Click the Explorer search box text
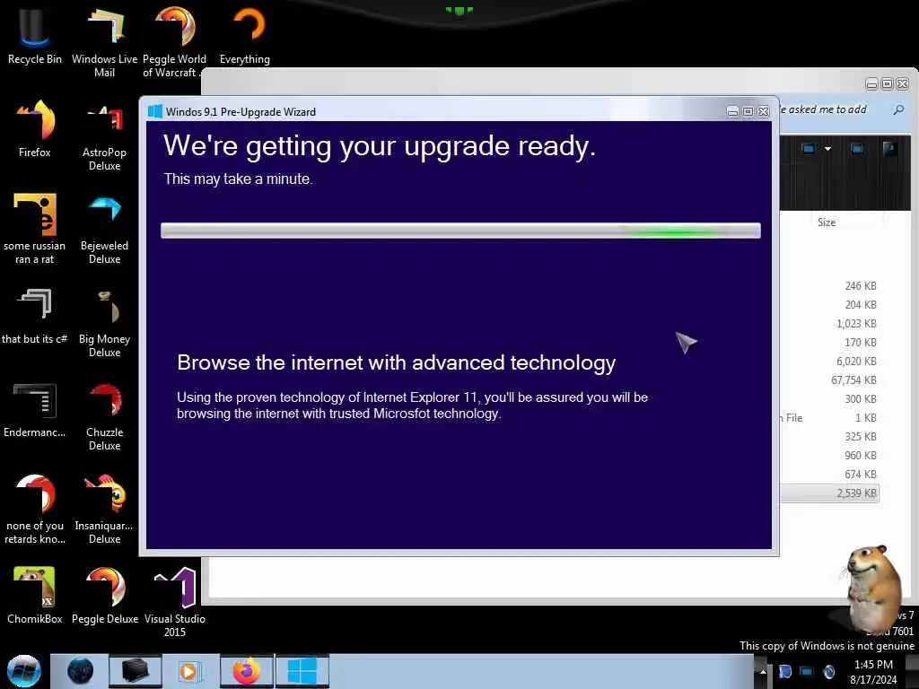Viewport: 919px width, 689px height. point(824,109)
